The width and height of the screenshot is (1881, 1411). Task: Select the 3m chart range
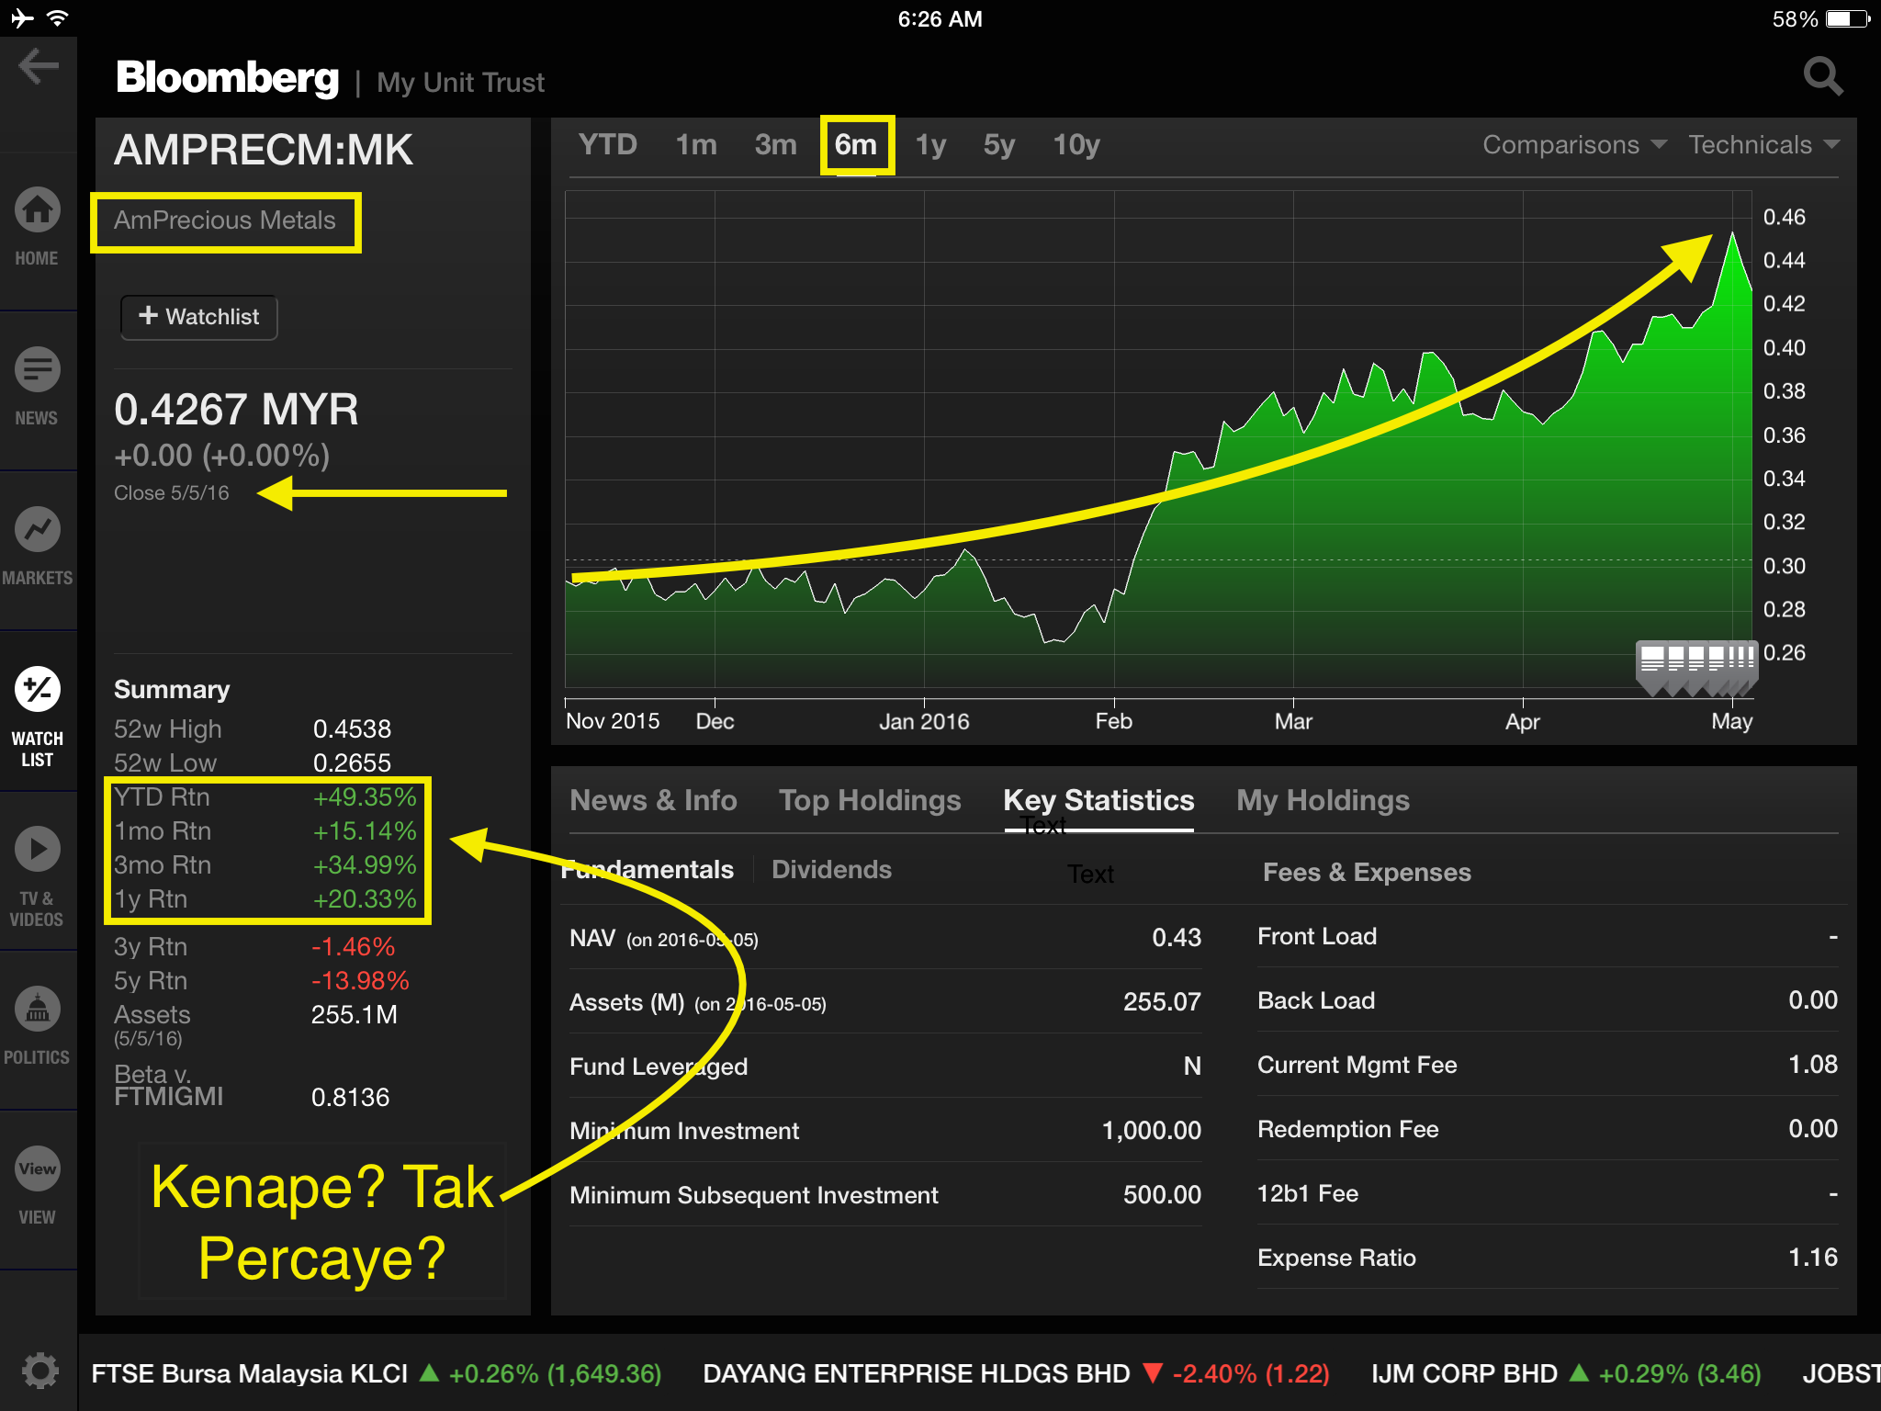pyautogui.click(x=775, y=145)
